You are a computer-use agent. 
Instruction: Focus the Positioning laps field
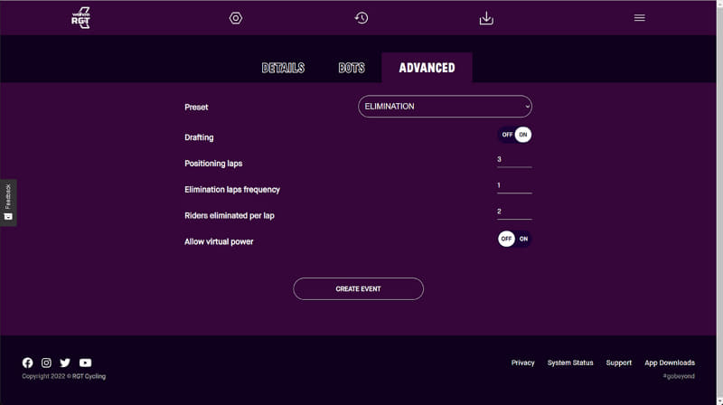click(x=514, y=160)
